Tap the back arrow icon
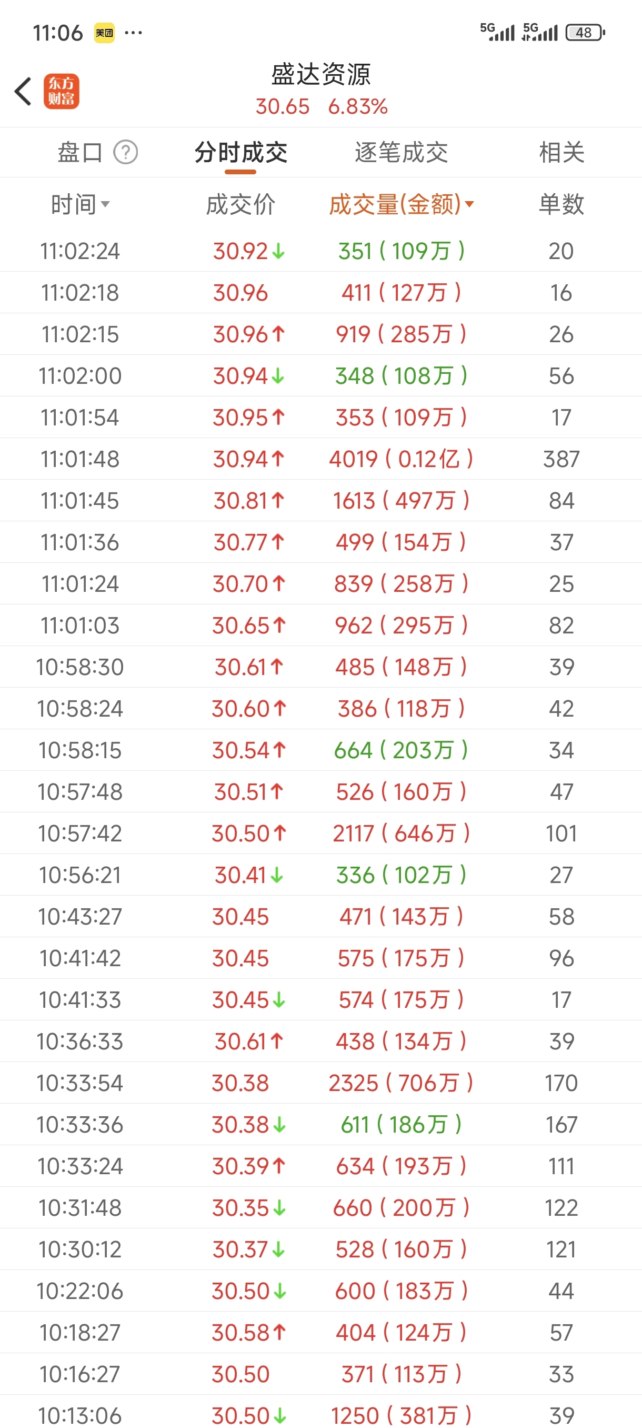 (23, 92)
